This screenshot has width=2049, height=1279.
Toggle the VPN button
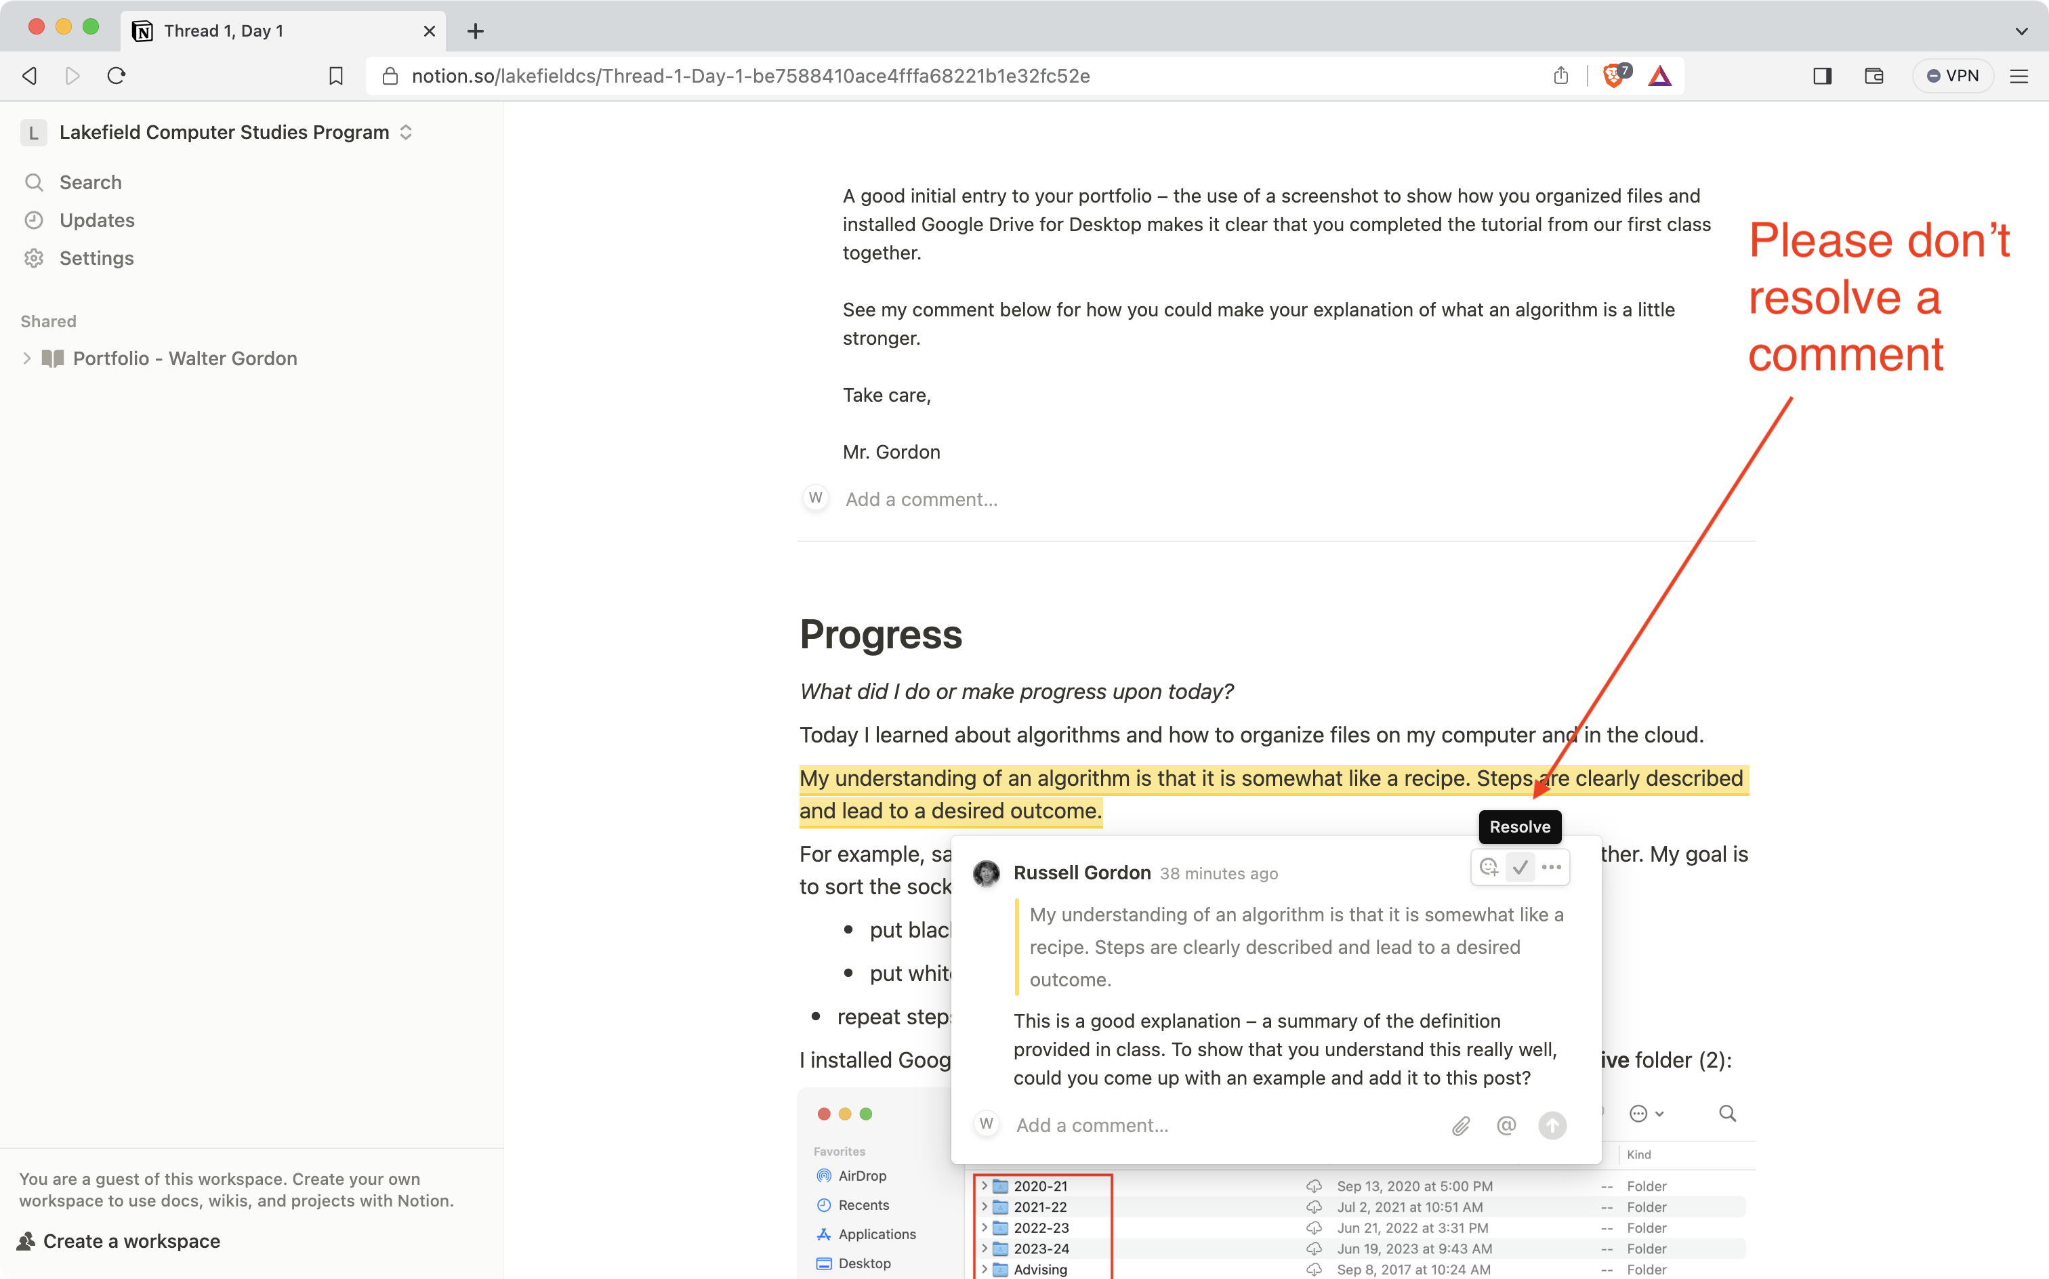[x=1953, y=76]
